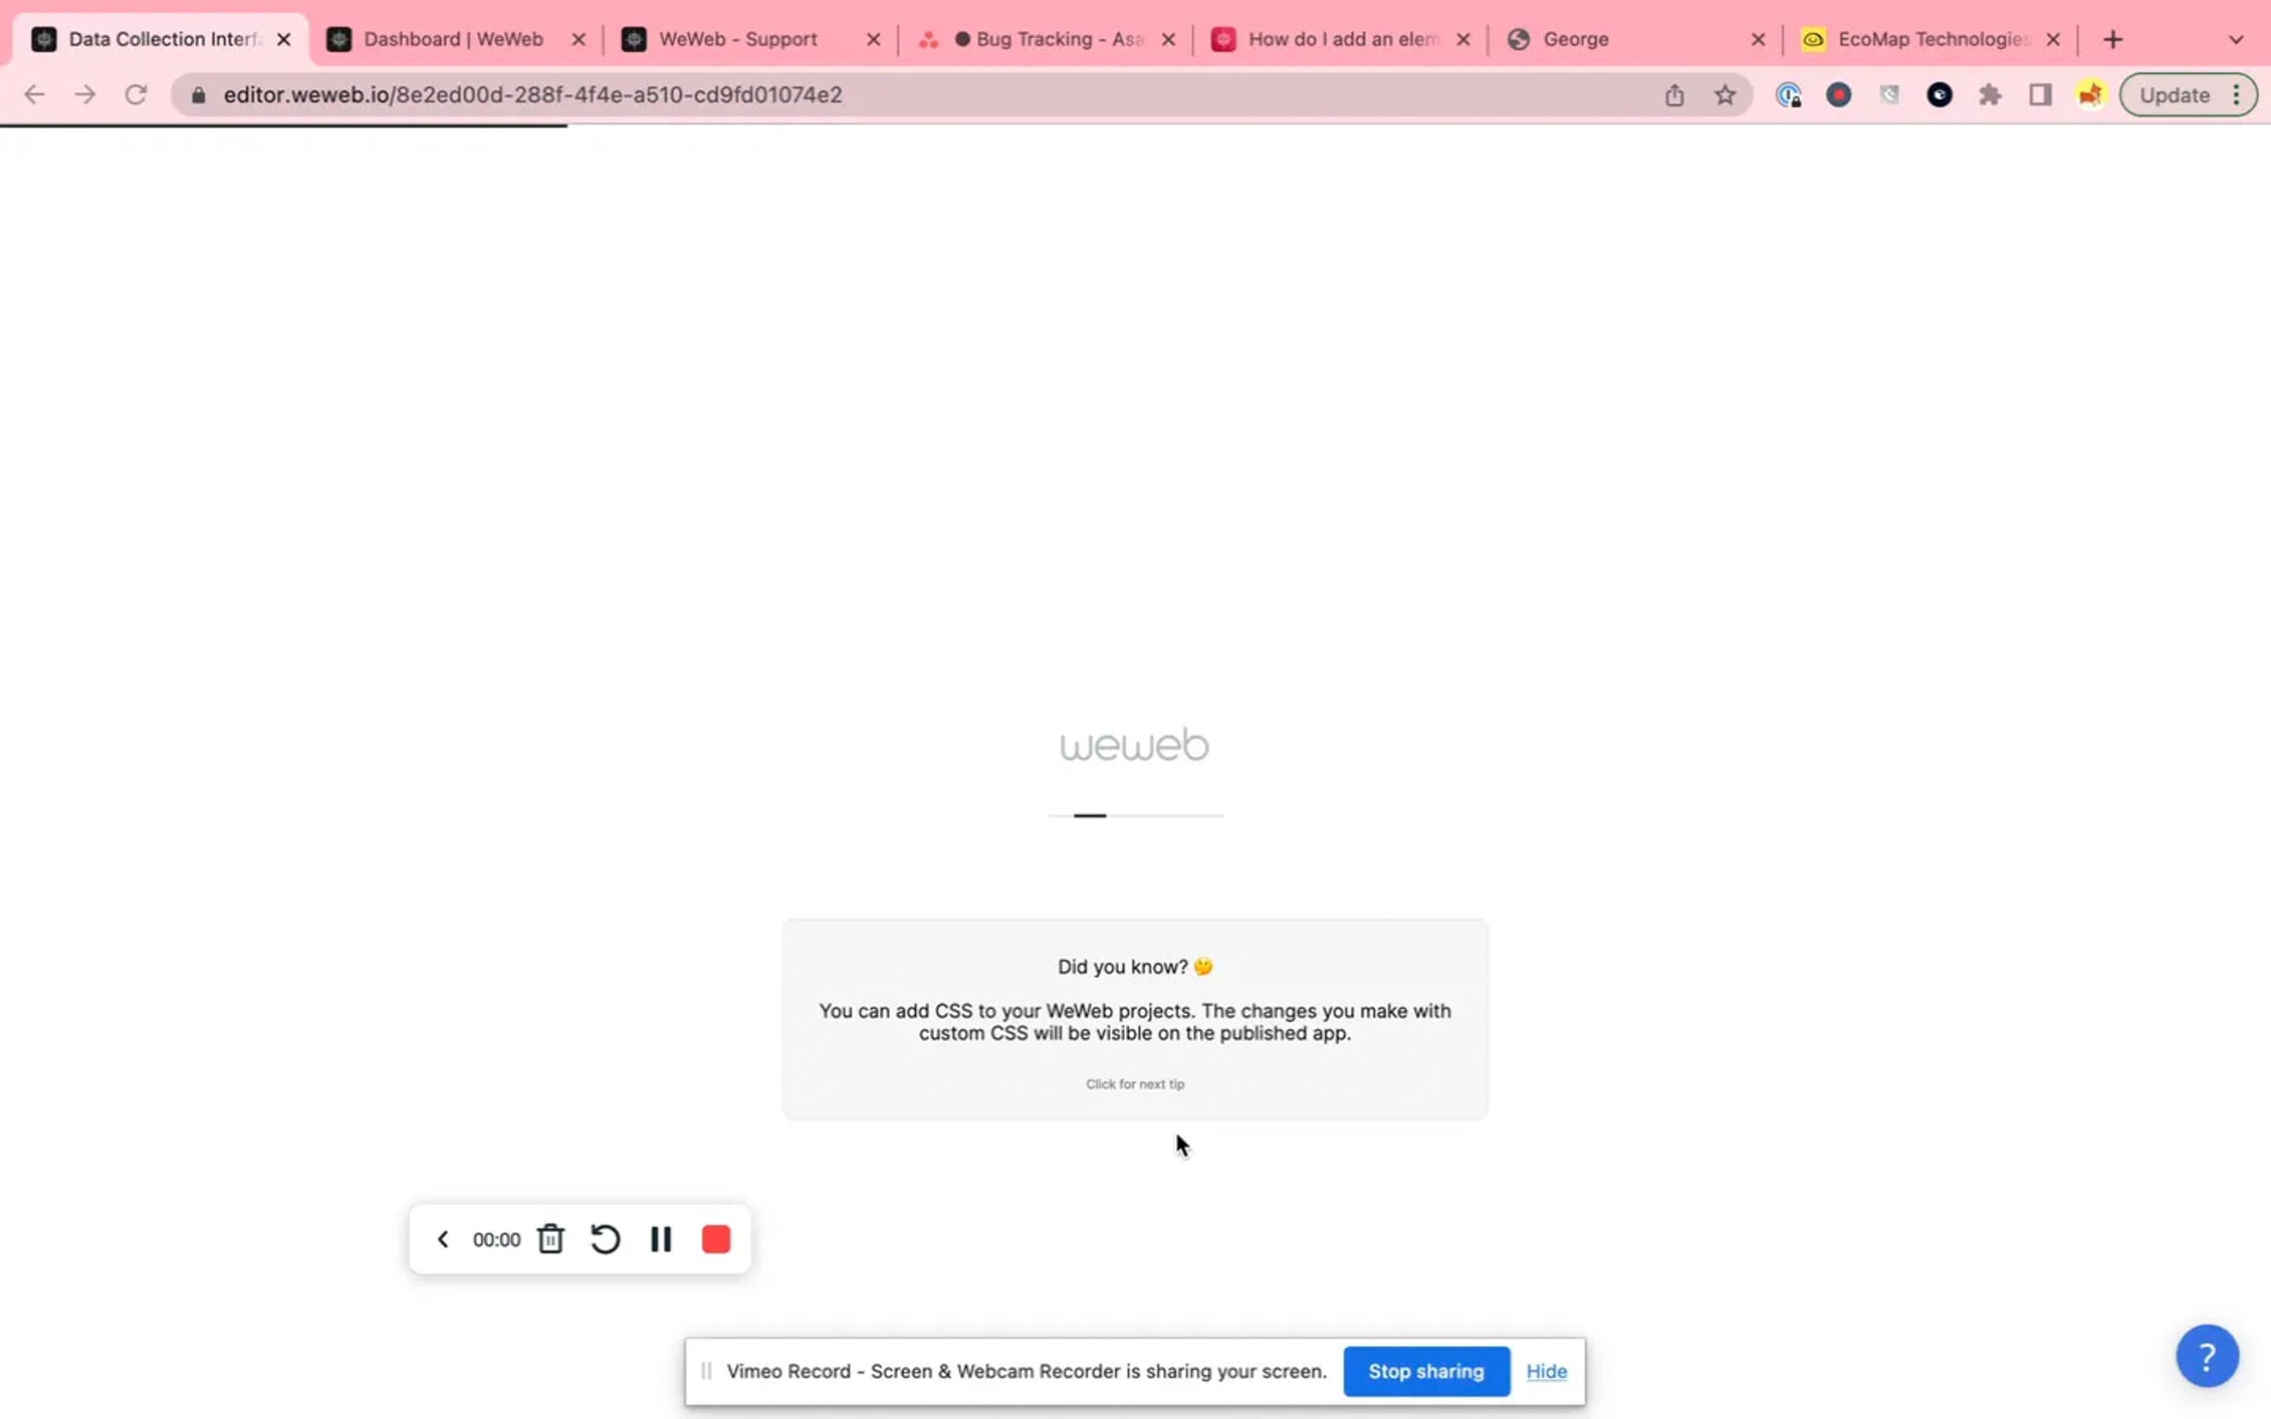Open the help question mark bubble
2271x1419 pixels.
[x=2207, y=1356]
